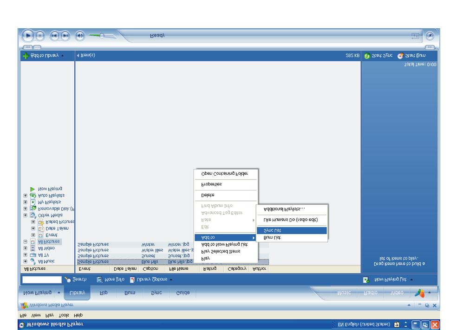Click the My Playlists icon
The image size is (475, 330).
click(33, 202)
